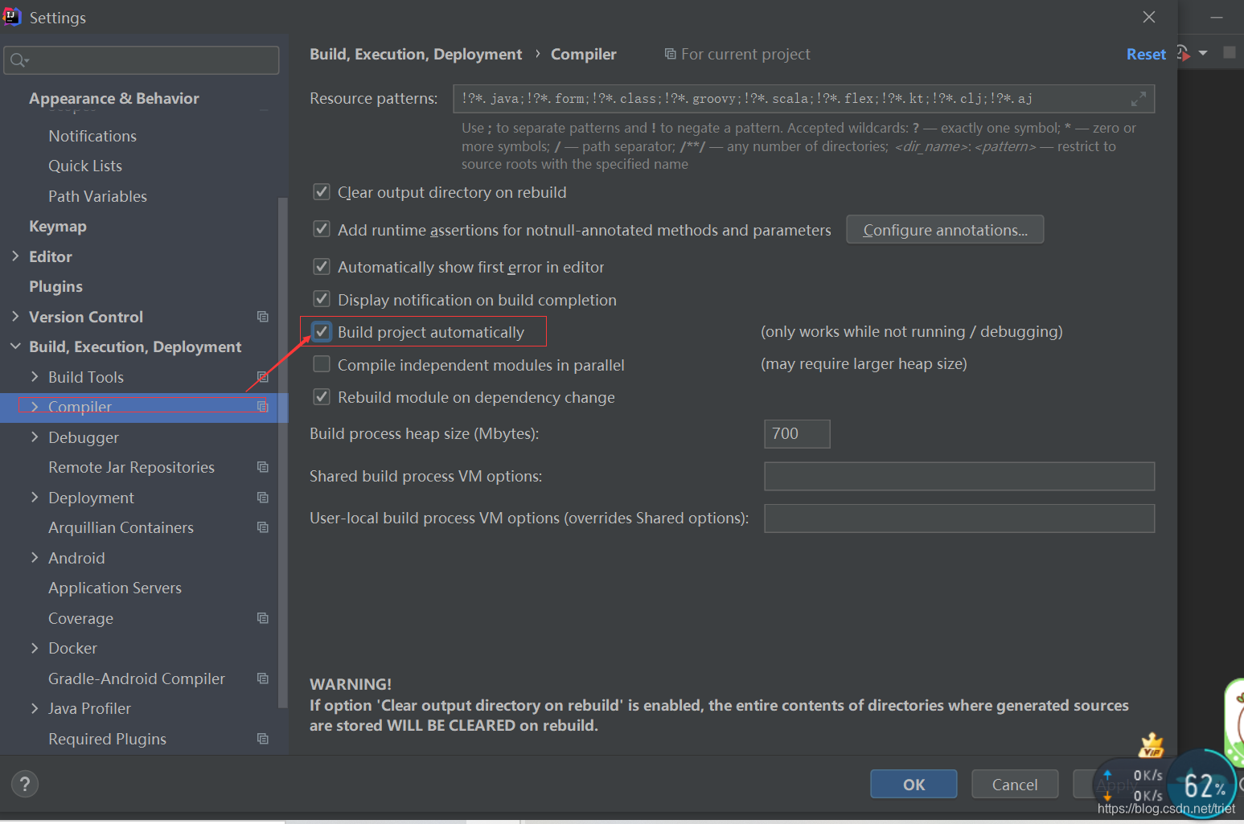Viewport: 1244px width, 824px height.
Task: Close the Settings dialog
Action: tap(1149, 17)
